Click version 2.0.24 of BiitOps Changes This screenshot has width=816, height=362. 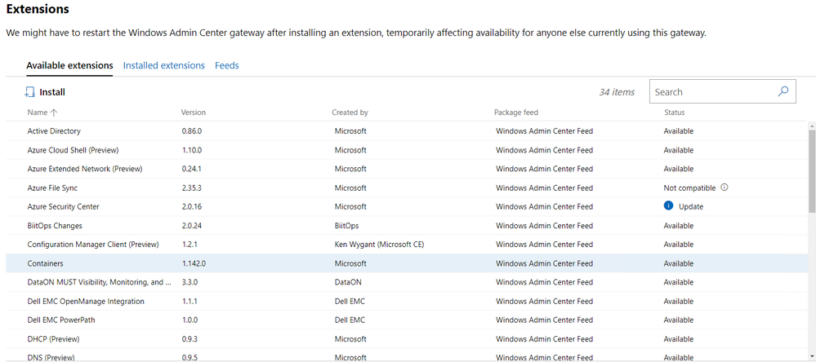point(191,225)
